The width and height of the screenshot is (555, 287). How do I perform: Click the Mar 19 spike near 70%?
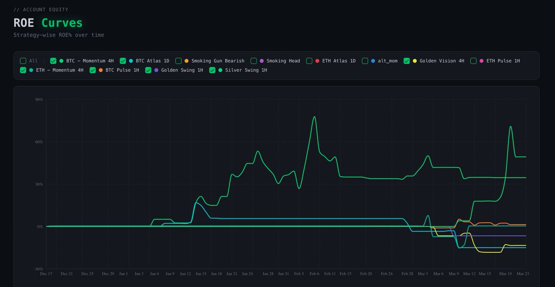point(511,126)
